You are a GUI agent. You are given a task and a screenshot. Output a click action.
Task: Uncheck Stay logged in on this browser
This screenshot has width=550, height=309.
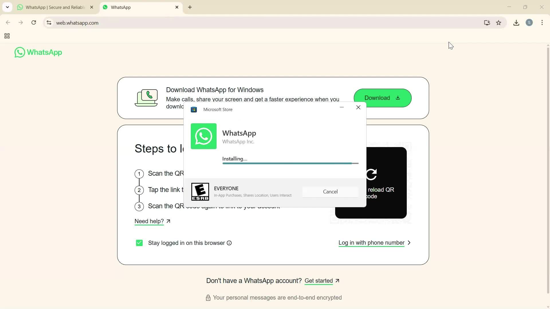pyautogui.click(x=139, y=243)
